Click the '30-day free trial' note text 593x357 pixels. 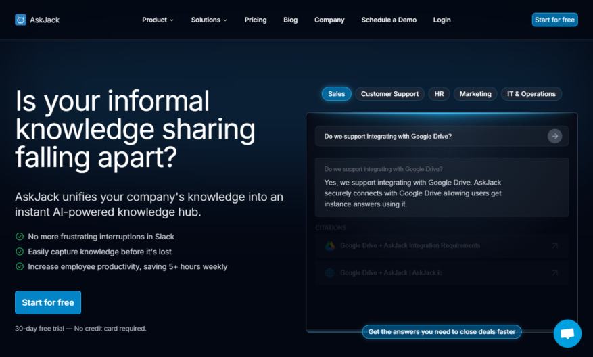tap(80, 328)
